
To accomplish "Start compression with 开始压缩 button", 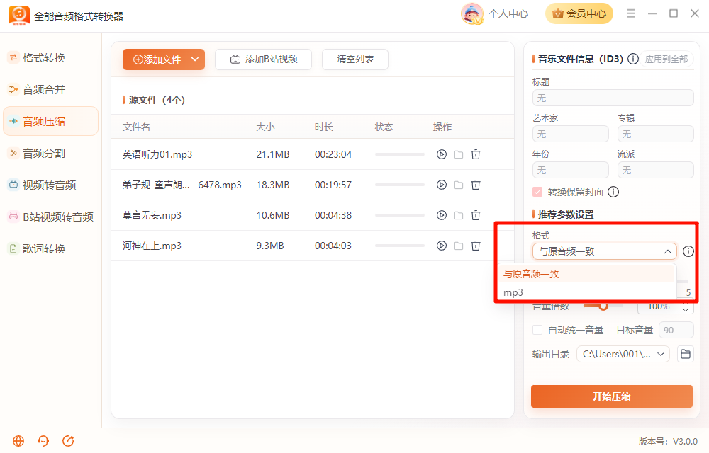I will coord(612,396).
